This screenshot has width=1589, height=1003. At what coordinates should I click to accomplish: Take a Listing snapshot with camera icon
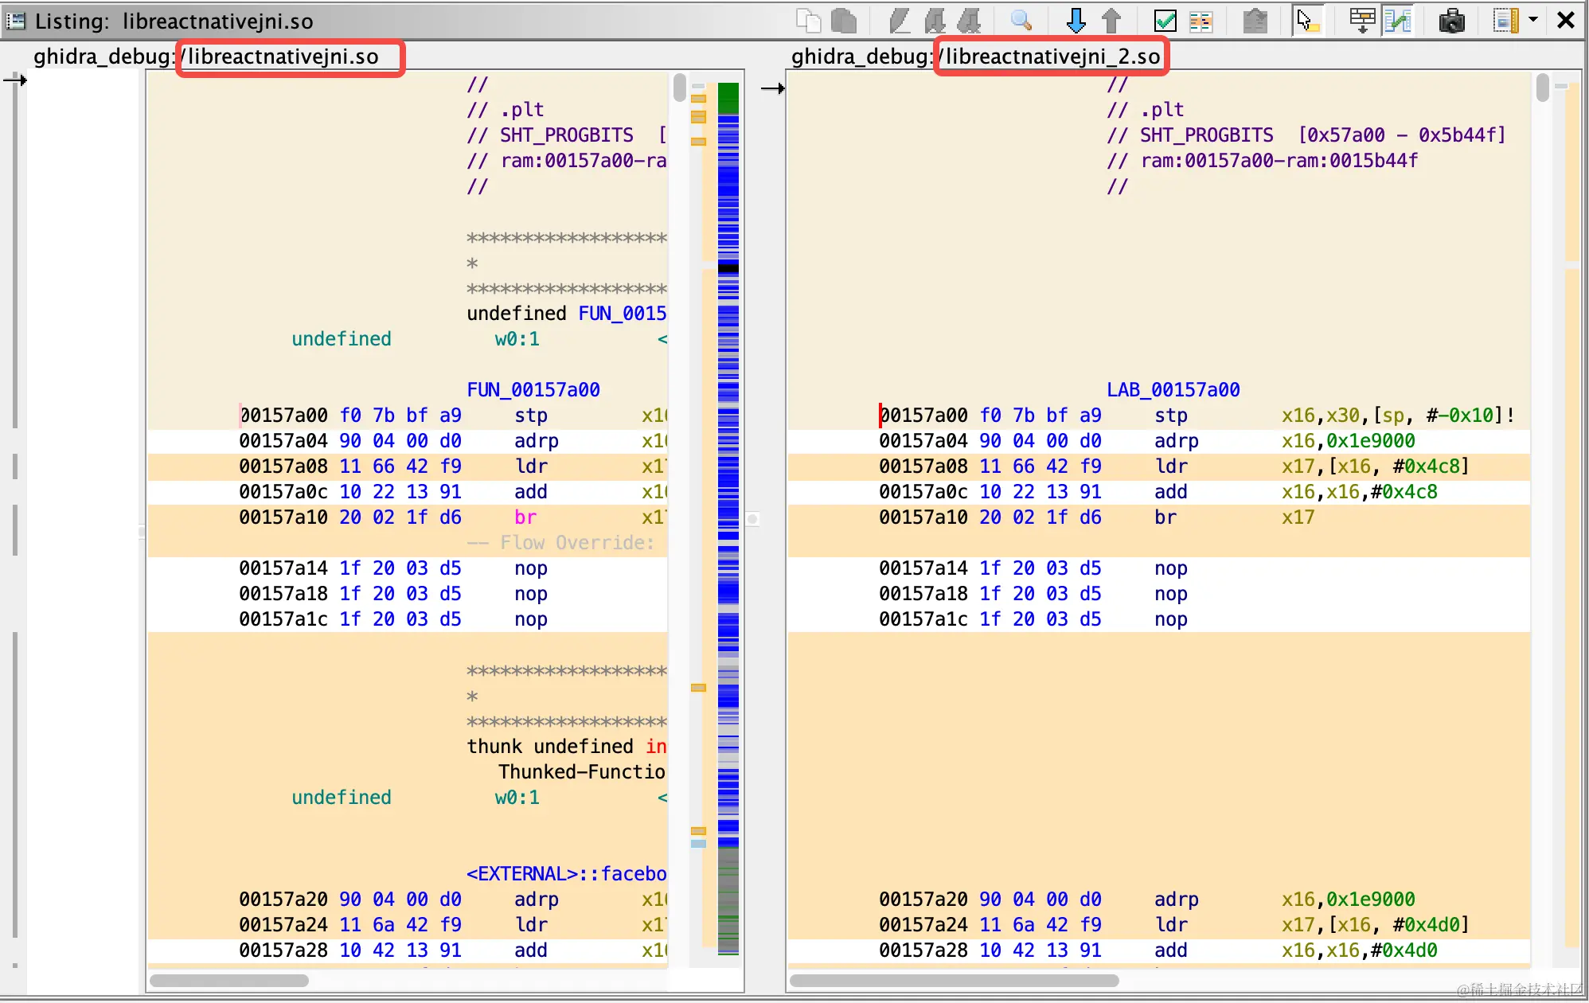click(x=1452, y=21)
